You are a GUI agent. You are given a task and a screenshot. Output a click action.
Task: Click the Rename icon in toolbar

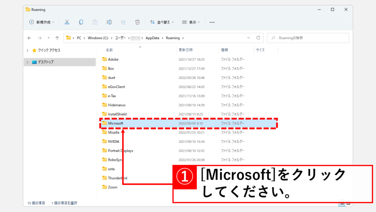[x=109, y=22]
